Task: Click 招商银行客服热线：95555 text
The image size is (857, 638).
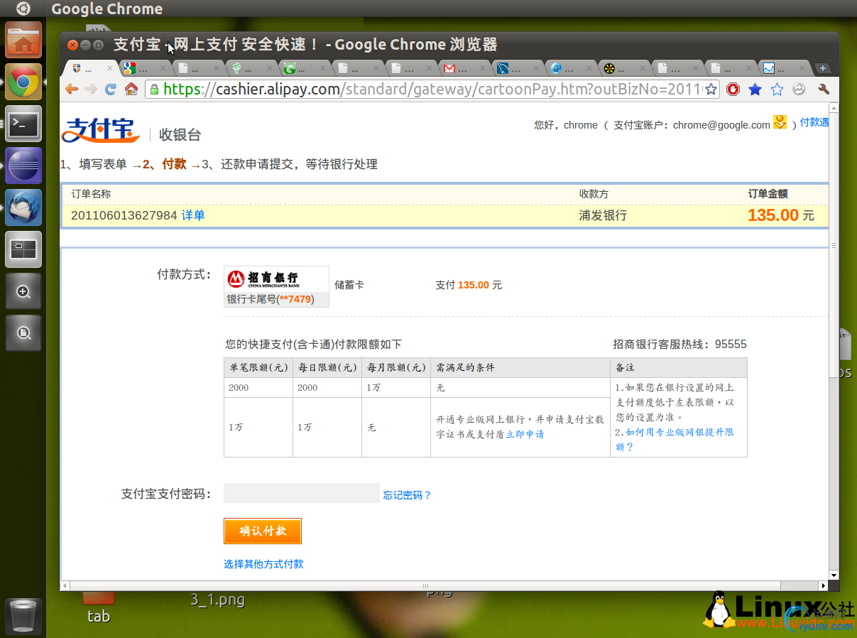Action: point(679,344)
